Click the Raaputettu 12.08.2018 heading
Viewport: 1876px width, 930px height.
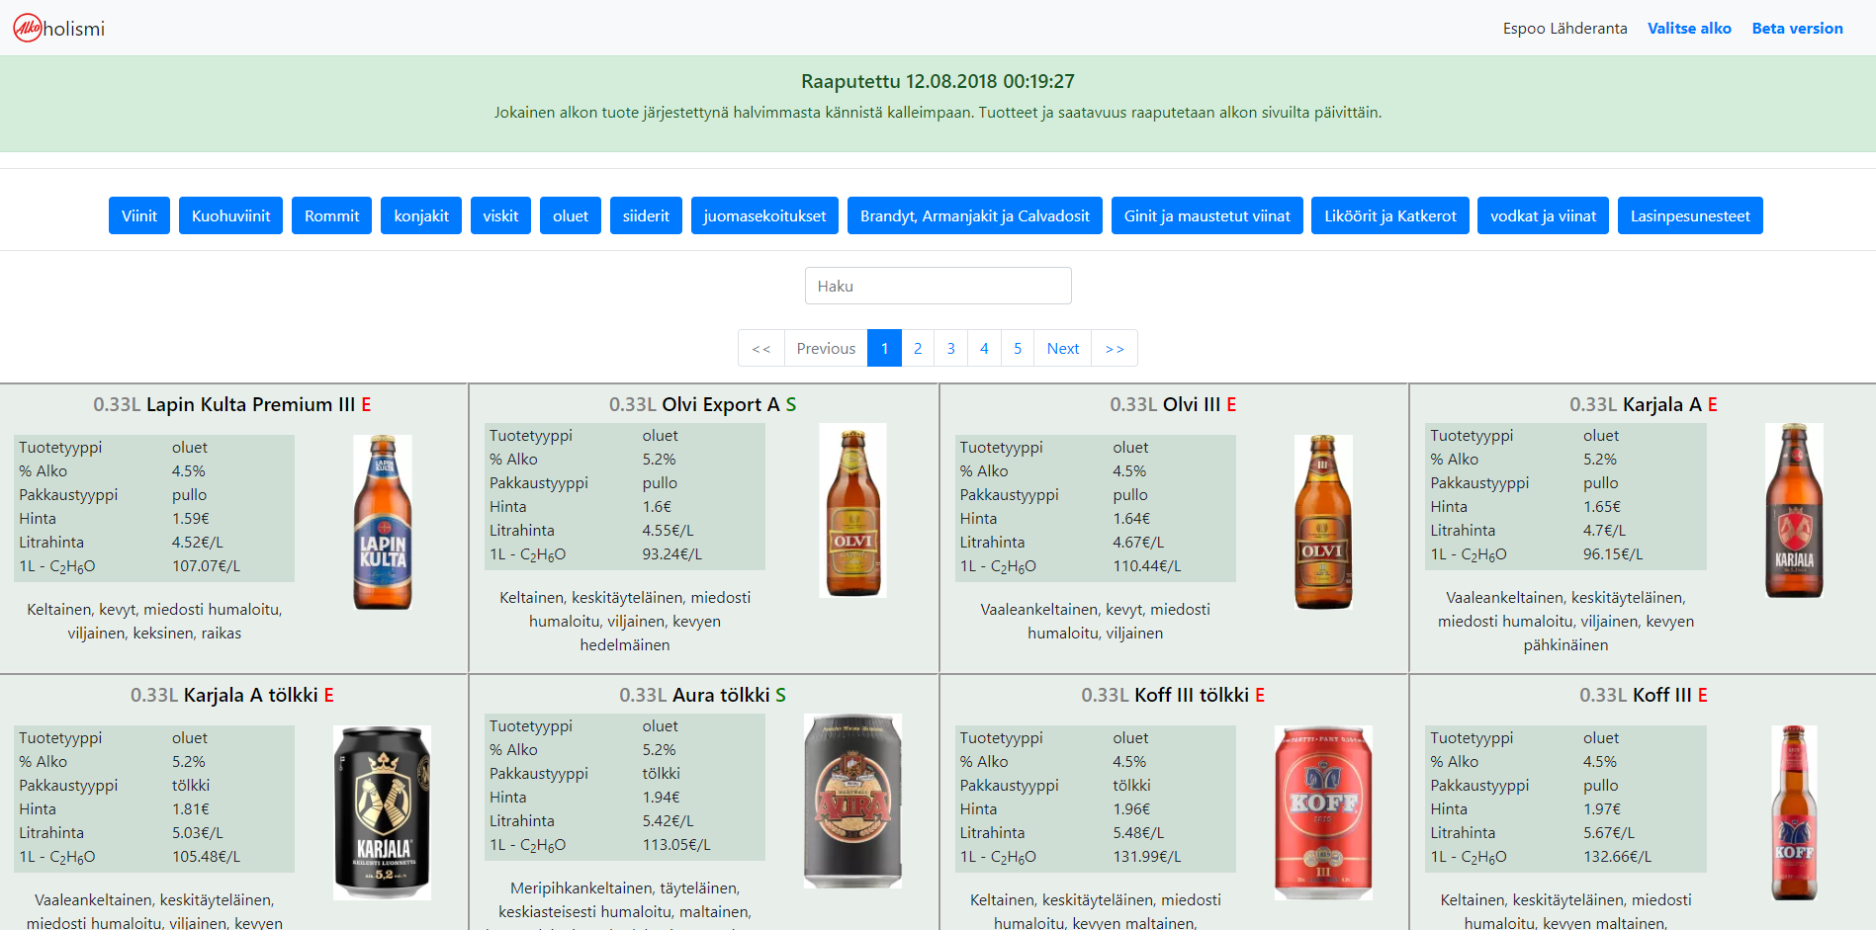[x=938, y=81]
